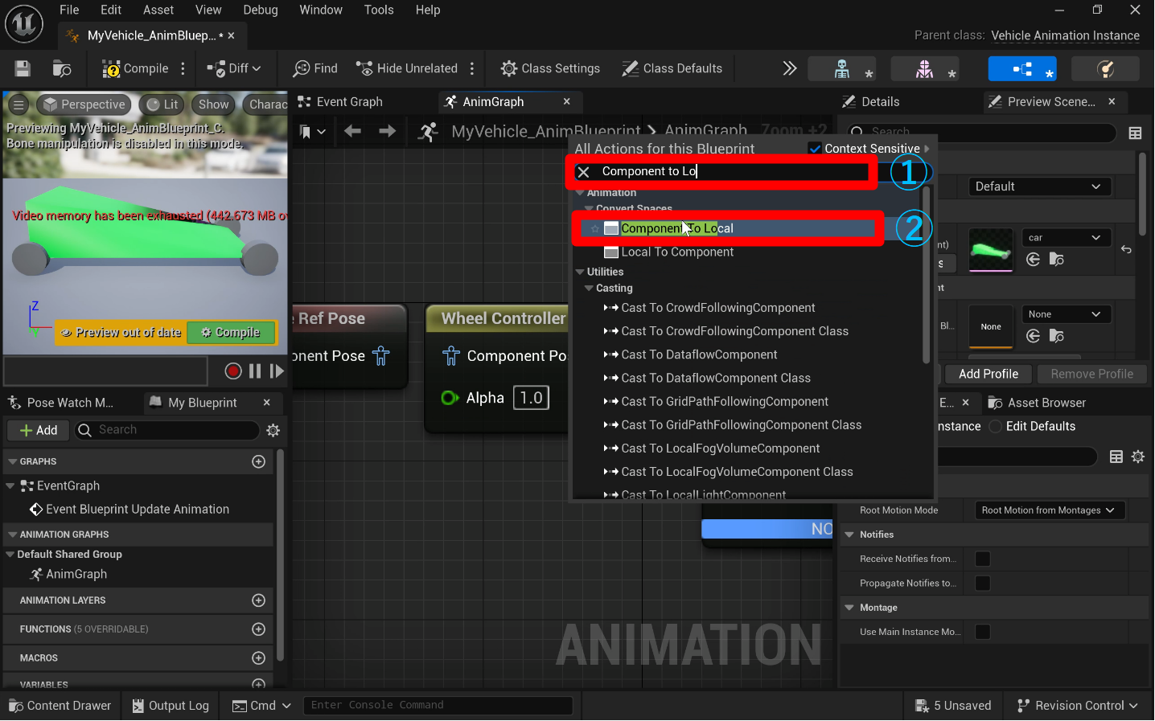The width and height of the screenshot is (1155, 721).
Task: Open the Compile options three-dot menu
Action: click(x=183, y=69)
